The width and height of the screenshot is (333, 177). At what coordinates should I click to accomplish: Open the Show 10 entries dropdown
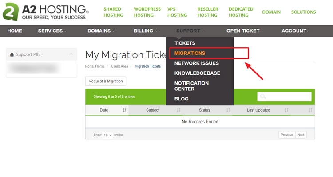[108, 135]
